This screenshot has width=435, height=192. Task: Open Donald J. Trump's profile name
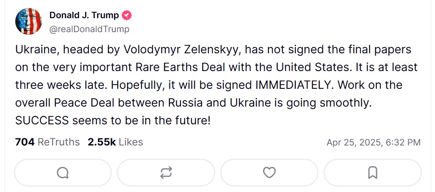click(x=84, y=16)
